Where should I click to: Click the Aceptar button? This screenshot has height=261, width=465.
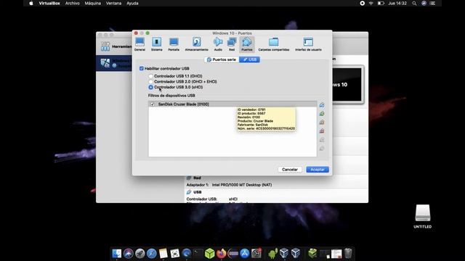(x=318, y=170)
